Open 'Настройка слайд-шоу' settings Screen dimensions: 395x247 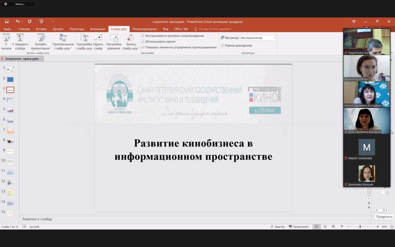(x=84, y=42)
